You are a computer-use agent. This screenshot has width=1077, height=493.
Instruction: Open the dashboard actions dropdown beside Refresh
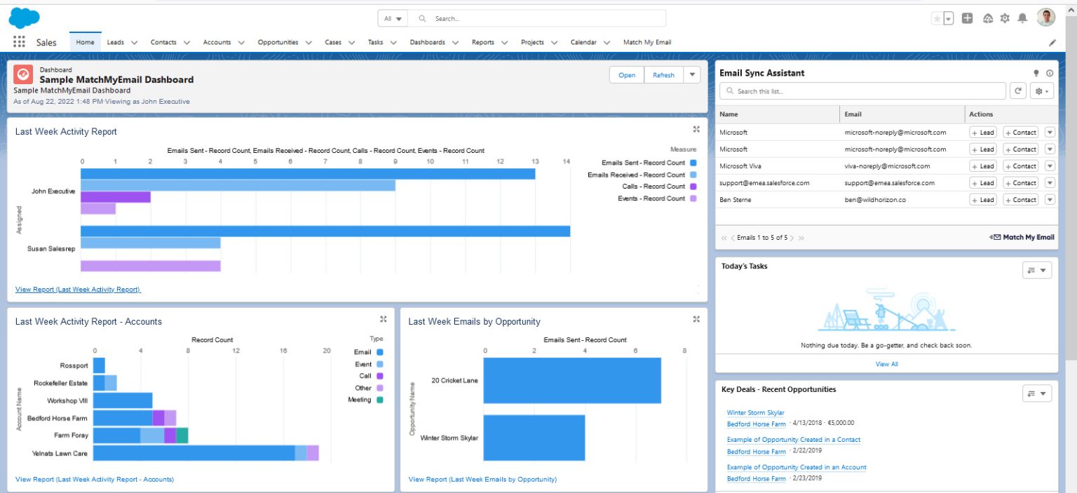[x=691, y=74]
